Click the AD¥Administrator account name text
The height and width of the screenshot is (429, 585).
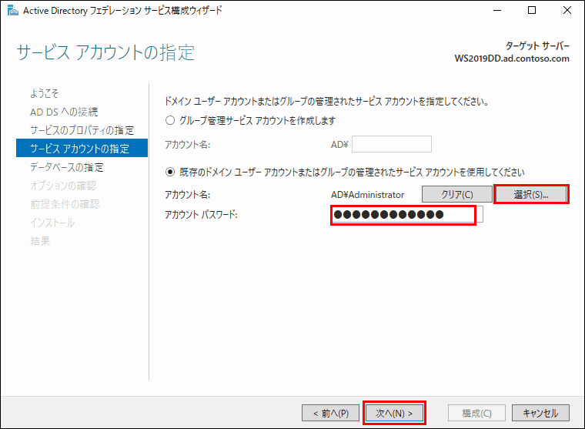(x=367, y=195)
